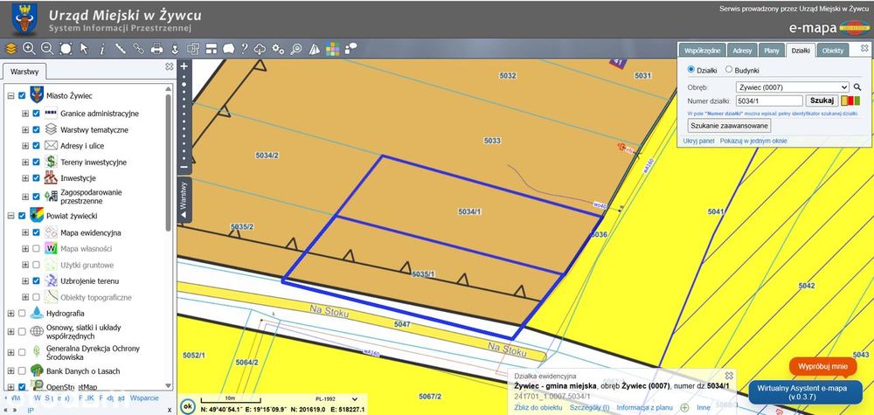Switch to the Adresy tab

tap(742, 50)
